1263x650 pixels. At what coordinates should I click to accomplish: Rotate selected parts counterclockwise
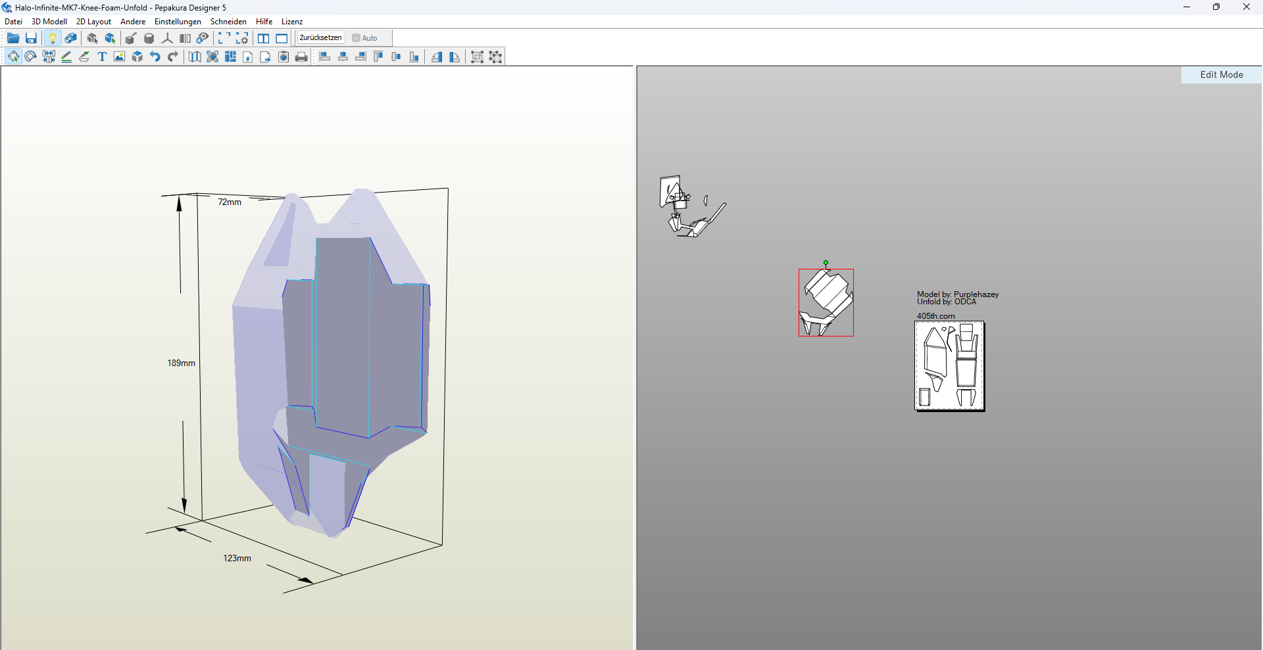(437, 57)
